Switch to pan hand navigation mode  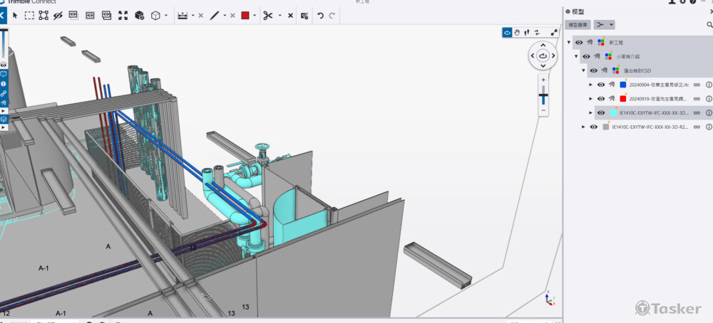pyautogui.click(x=517, y=32)
